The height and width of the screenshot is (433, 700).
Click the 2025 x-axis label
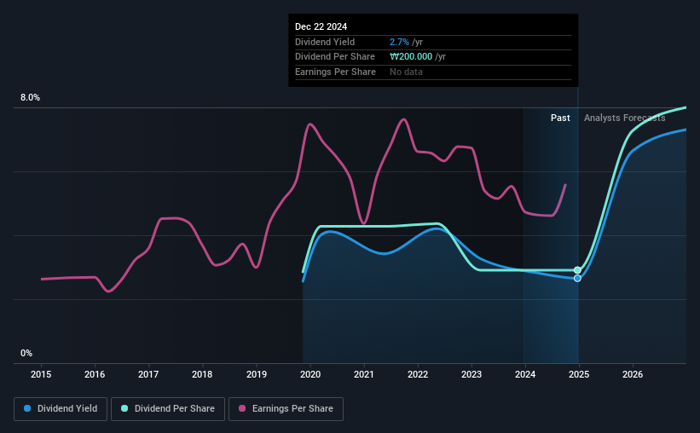point(579,374)
